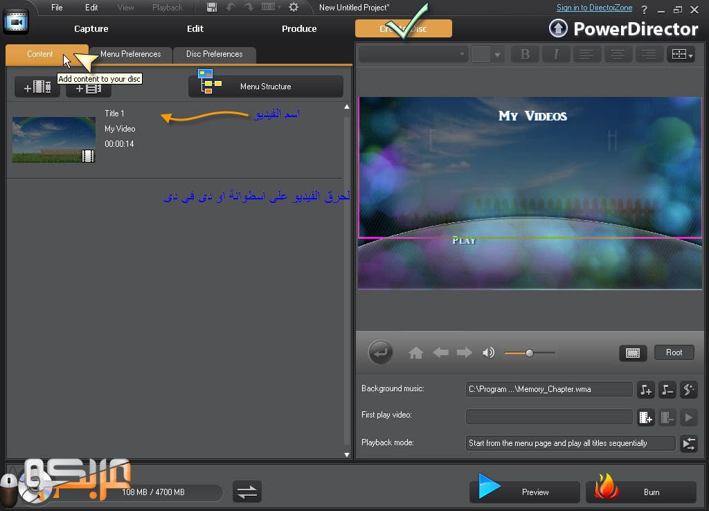Image resolution: width=709 pixels, height=511 pixels.
Task: Add background music icon
Action: click(646, 390)
